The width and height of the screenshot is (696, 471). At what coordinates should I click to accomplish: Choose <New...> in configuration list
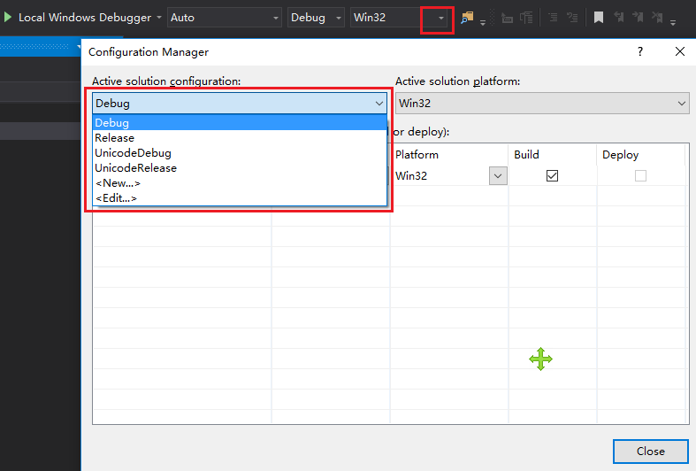click(240, 183)
